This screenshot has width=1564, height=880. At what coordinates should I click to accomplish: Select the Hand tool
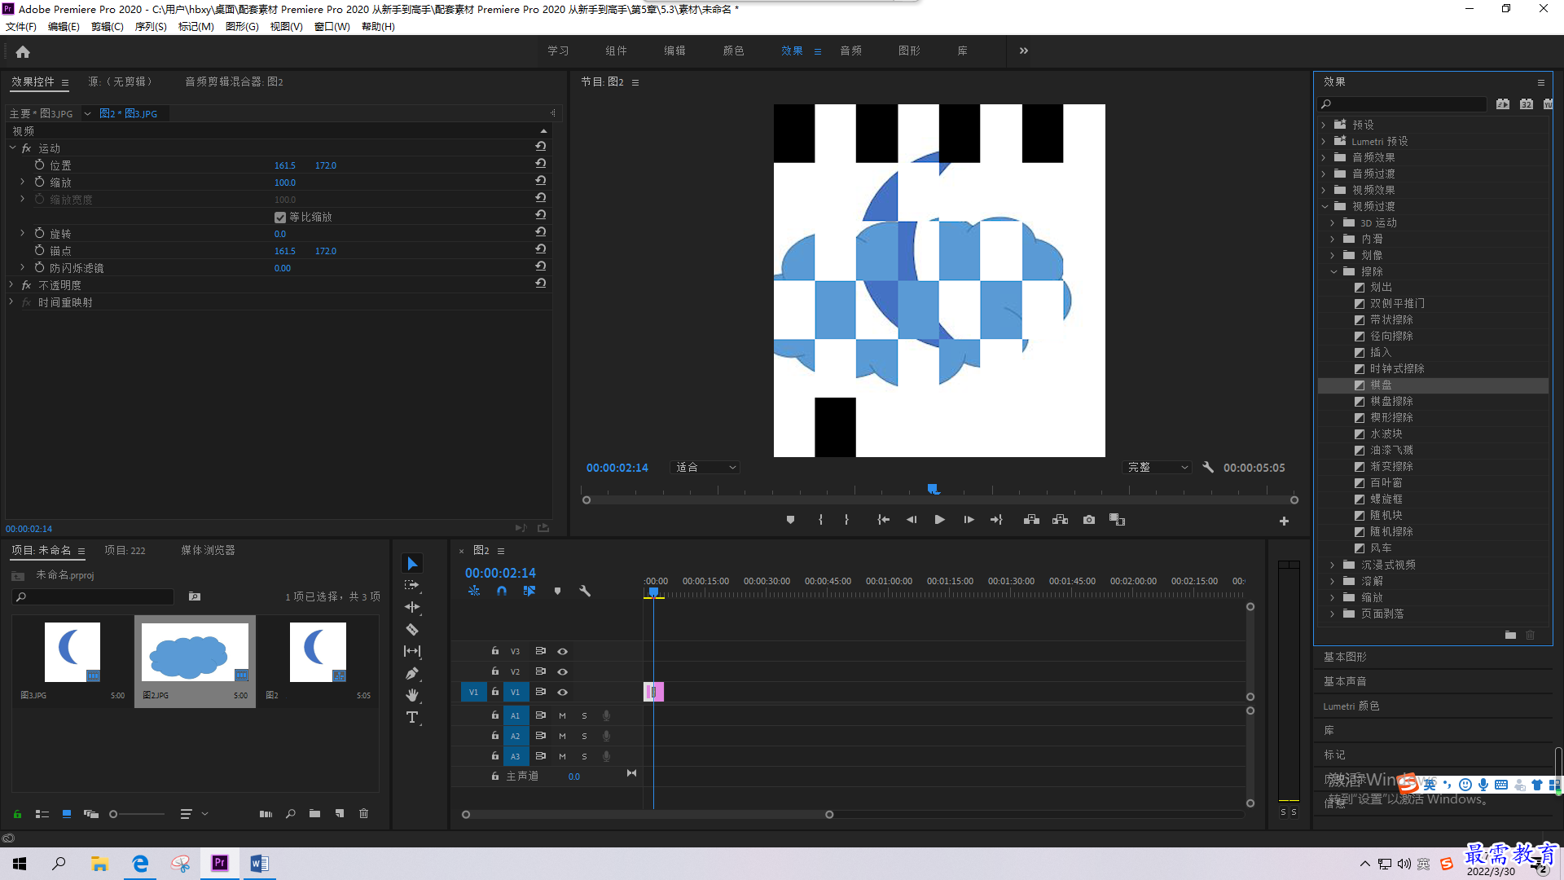point(412,695)
